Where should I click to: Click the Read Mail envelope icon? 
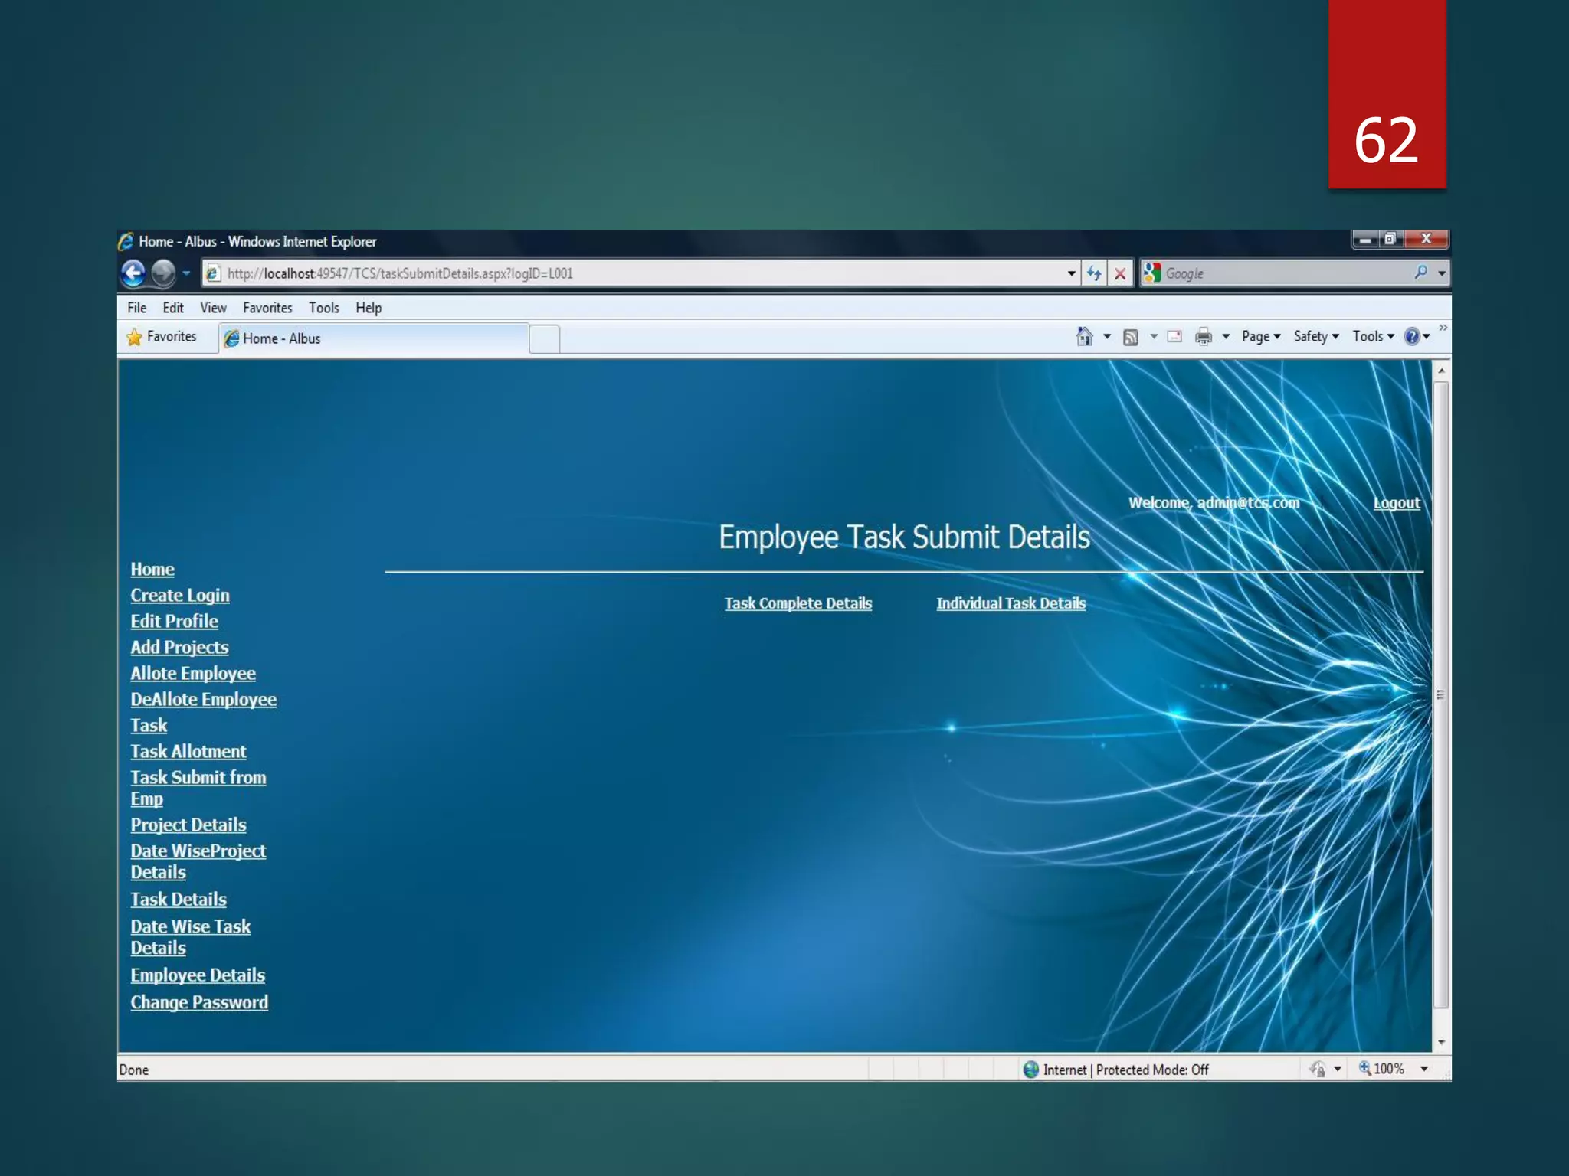coord(1174,337)
